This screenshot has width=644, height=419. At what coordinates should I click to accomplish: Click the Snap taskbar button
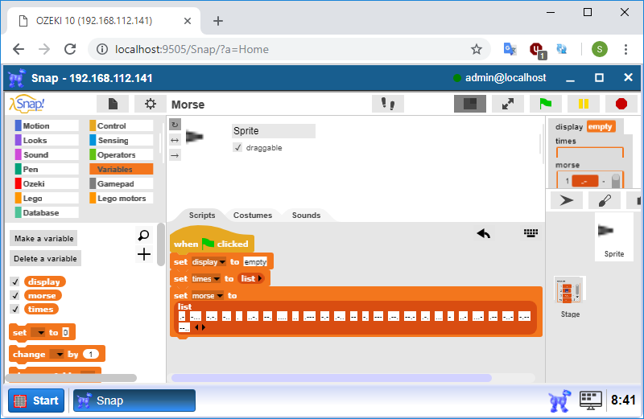[134, 401]
